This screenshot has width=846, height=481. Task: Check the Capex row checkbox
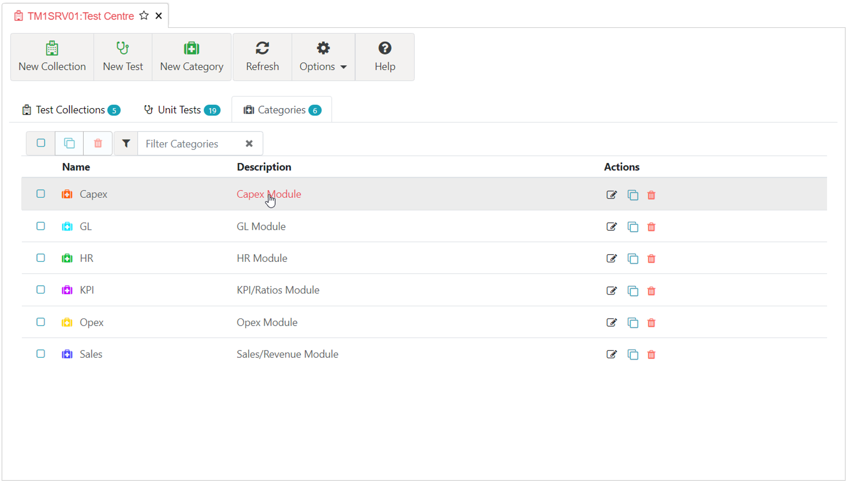click(41, 194)
